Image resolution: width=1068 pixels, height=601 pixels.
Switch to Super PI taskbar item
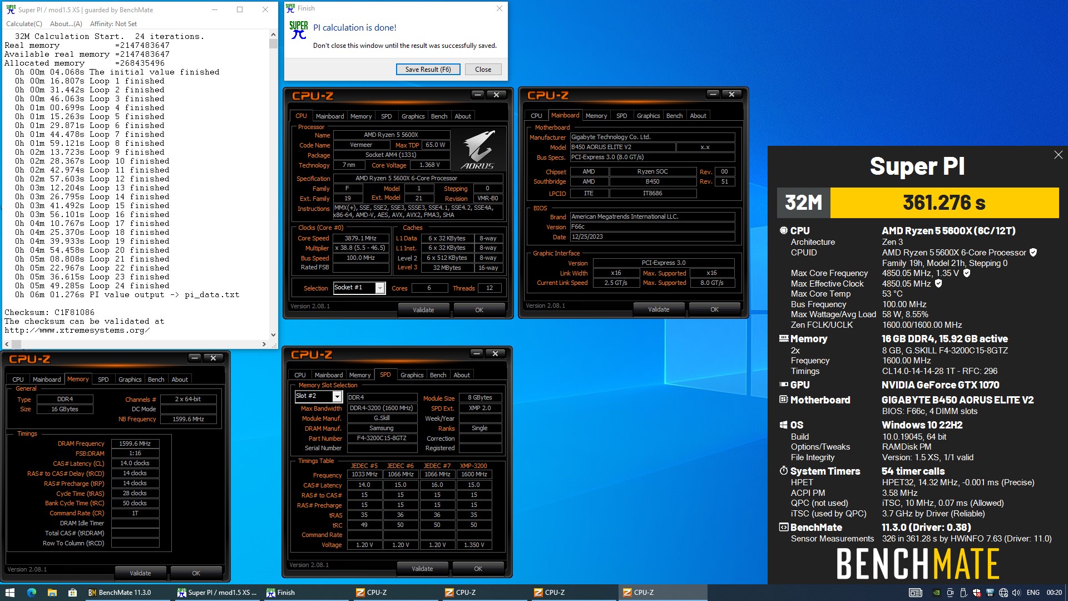pyautogui.click(x=217, y=593)
